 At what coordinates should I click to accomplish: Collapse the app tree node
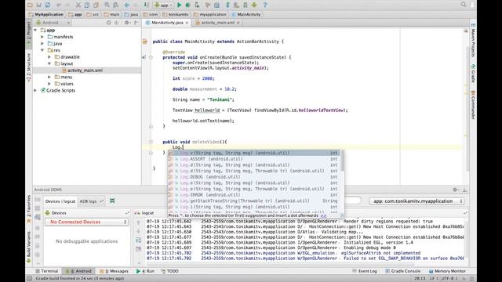(x=35, y=30)
